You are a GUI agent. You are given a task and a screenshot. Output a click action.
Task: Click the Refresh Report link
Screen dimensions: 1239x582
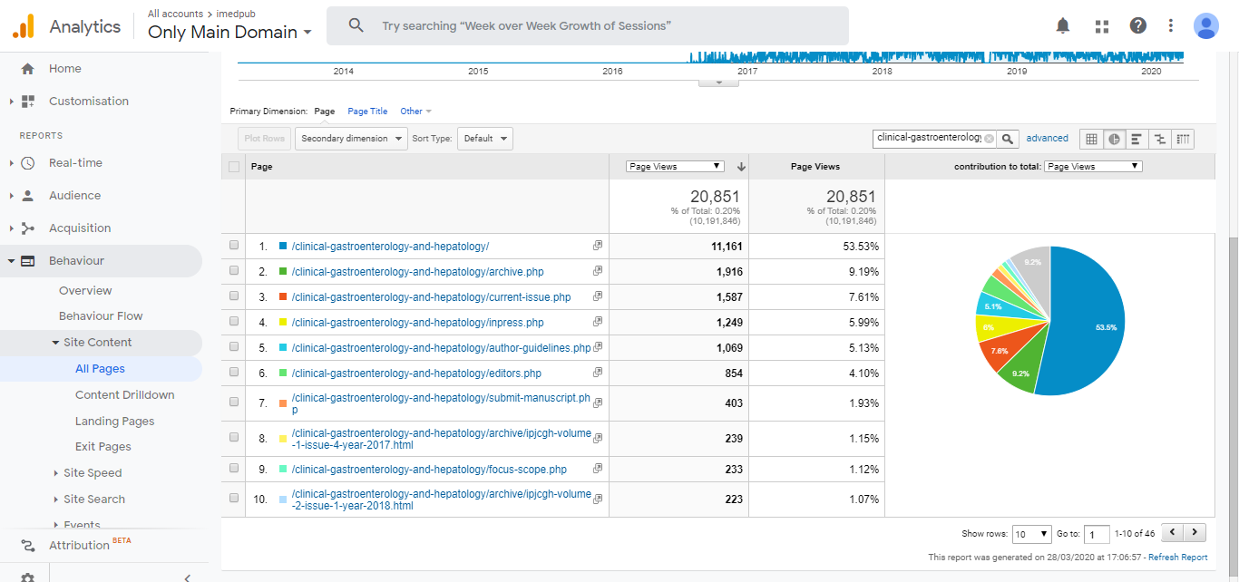coord(1177,558)
